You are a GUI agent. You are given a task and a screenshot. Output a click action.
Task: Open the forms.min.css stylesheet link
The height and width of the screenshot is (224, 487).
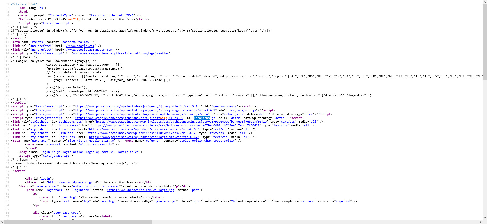point(144,129)
